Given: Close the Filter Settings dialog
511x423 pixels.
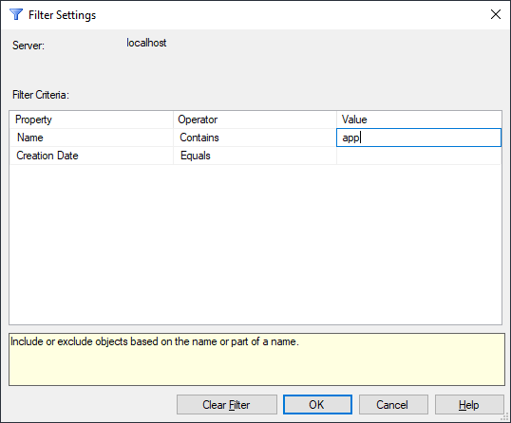Looking at the screenshot, I should (x=496, y=14).
